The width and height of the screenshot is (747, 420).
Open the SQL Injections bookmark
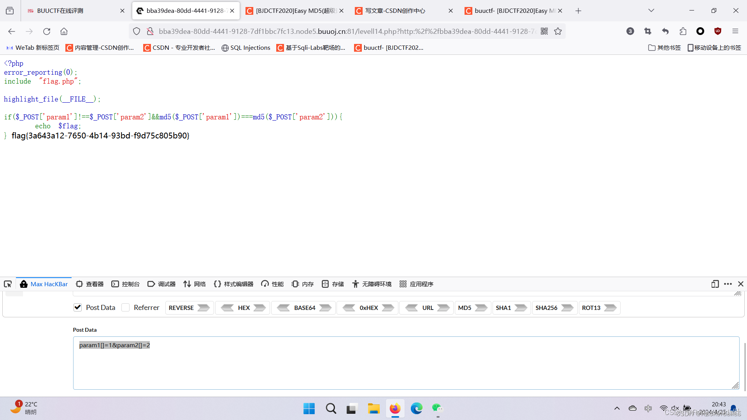246,47
